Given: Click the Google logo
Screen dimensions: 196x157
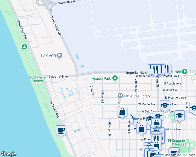Looking at the screenshot, I should [9, 154].
